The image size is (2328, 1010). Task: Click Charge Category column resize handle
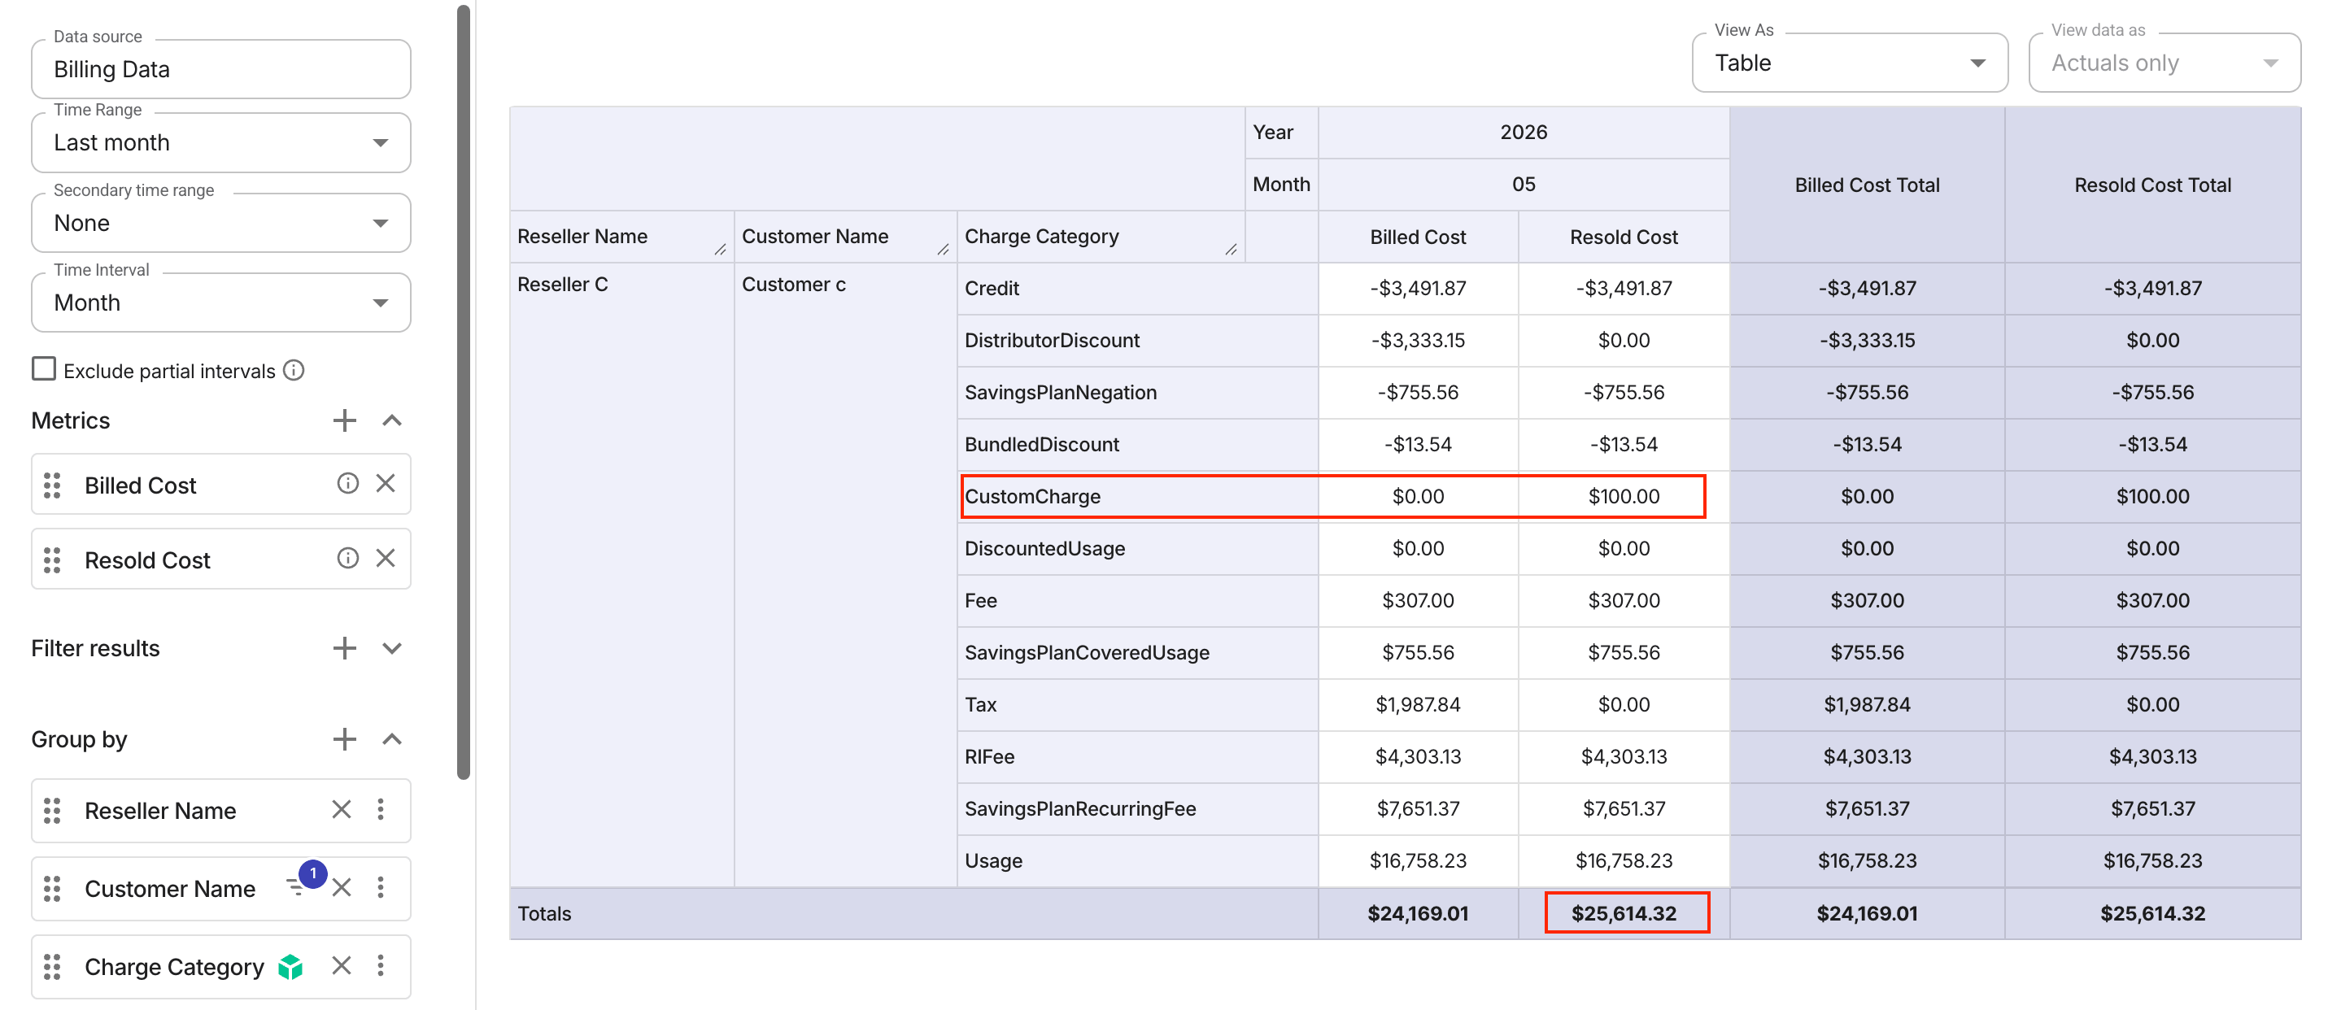(x=1231, y=250)
